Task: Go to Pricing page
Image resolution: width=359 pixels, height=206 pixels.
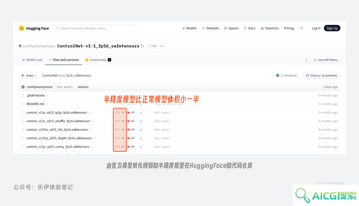Action: point(289,28)
